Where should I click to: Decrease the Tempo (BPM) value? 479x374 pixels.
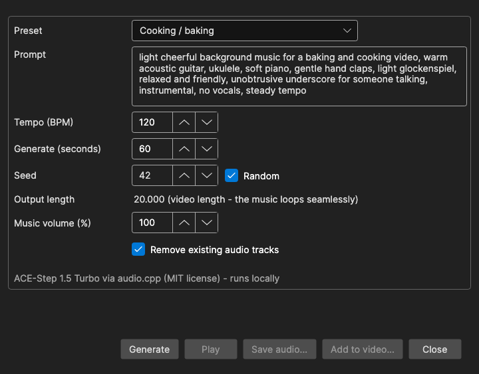(x=207, y=122)
